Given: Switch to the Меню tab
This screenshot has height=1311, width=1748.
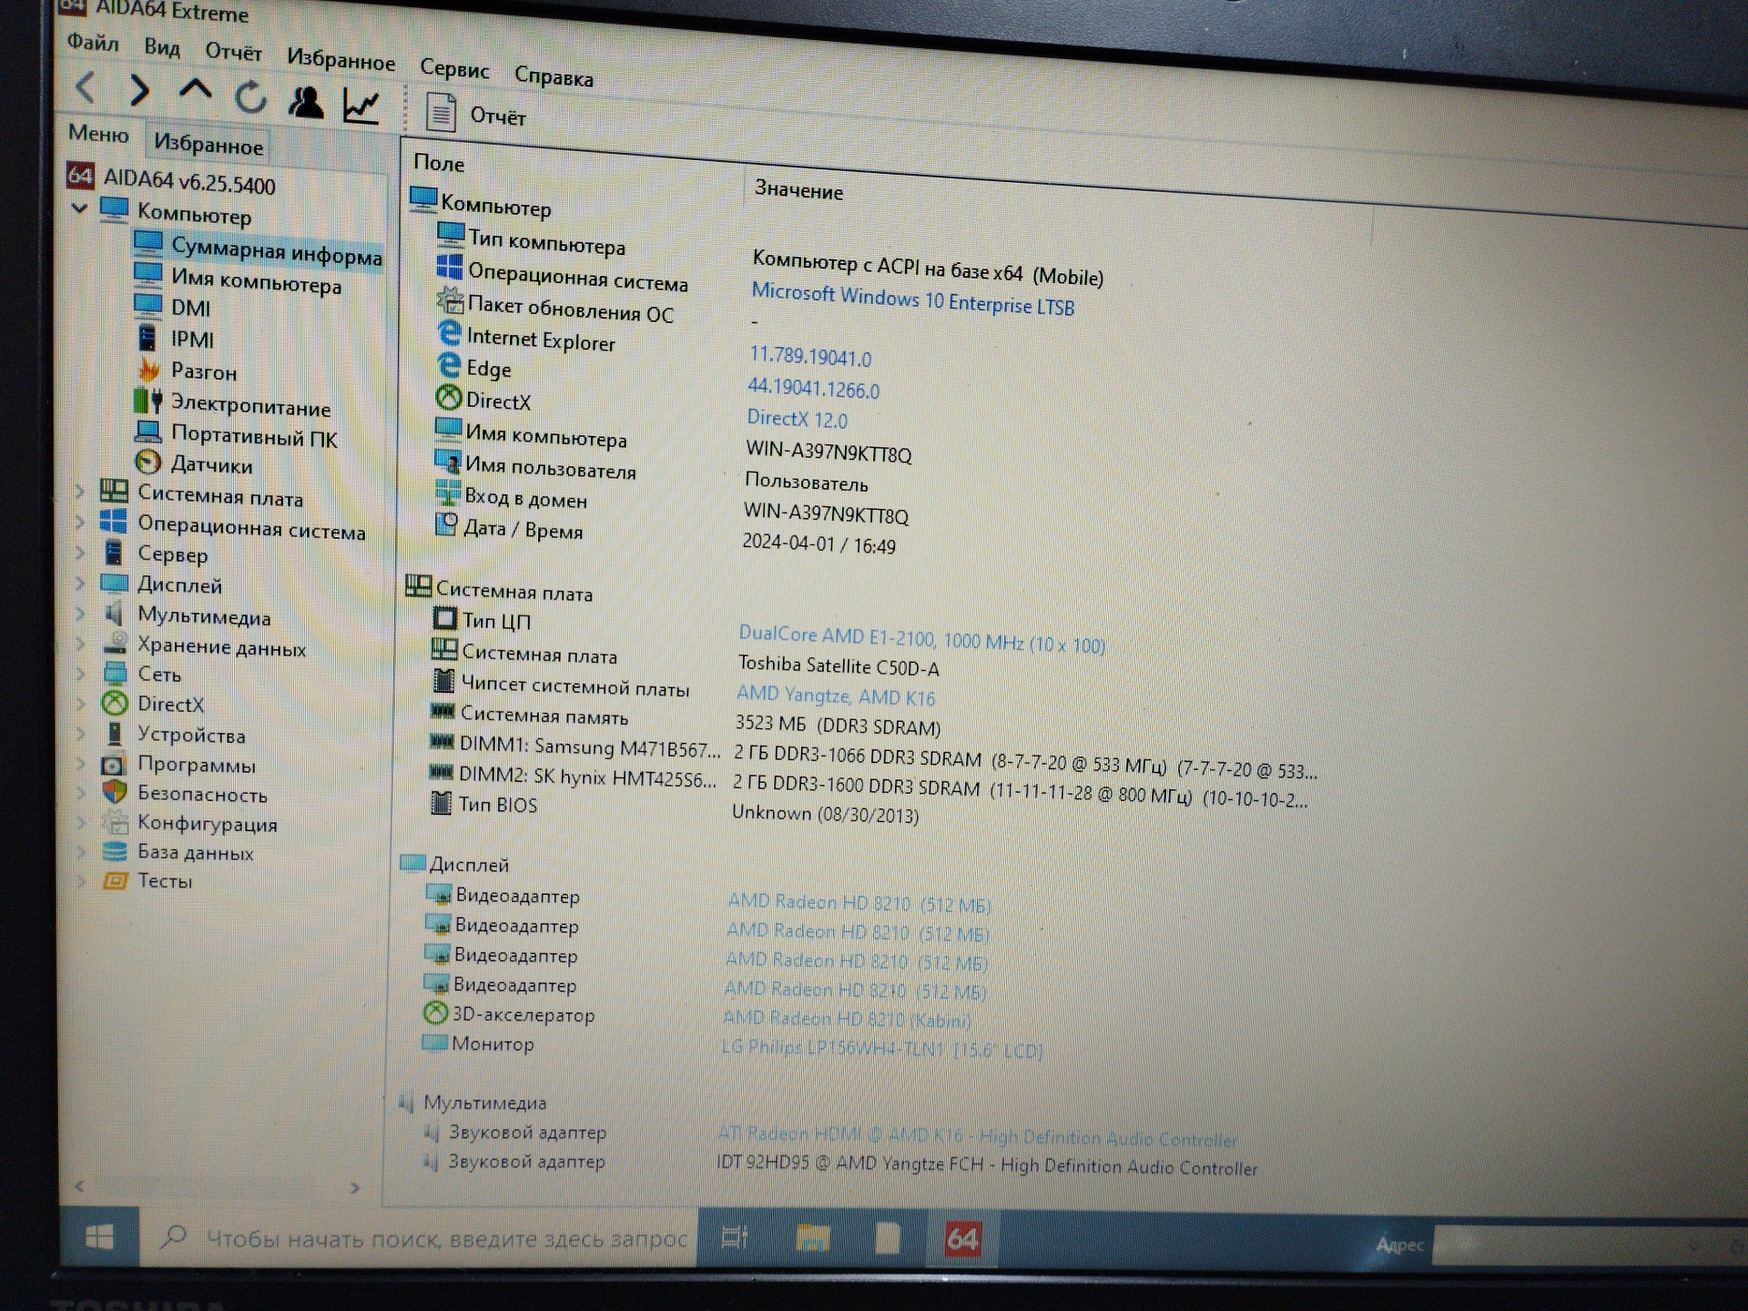Looking at the screenshot, I should [98, 134].
